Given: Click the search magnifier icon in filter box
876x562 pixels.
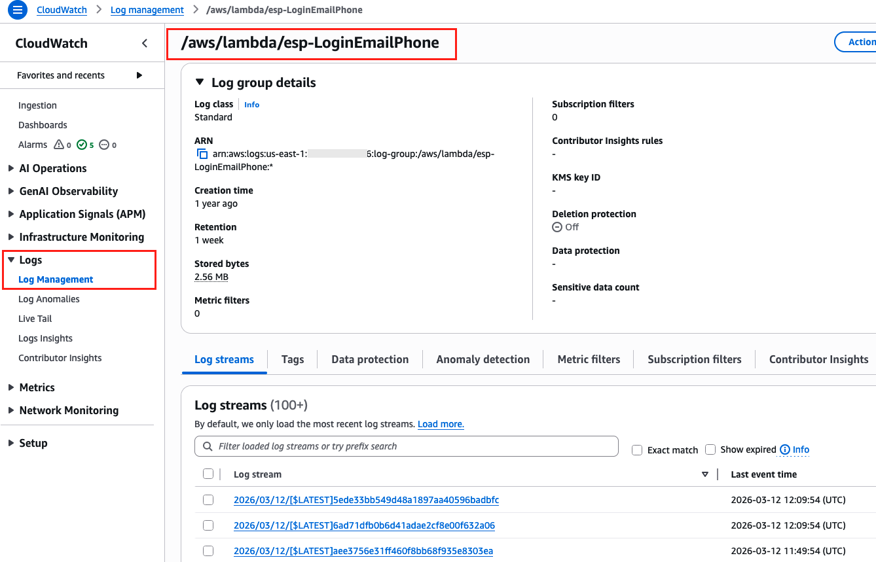Looking at the screenshot, I should coord(208,446).
